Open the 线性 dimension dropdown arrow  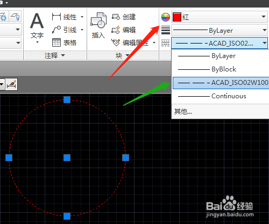click(82, 17)
